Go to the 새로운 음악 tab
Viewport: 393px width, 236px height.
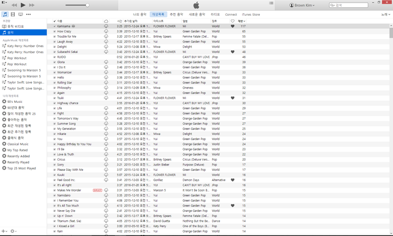tap(197, 15)
